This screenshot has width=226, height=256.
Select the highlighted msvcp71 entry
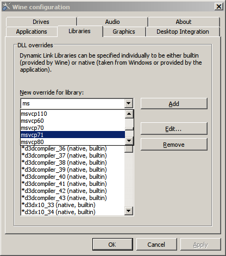[73, 135]
